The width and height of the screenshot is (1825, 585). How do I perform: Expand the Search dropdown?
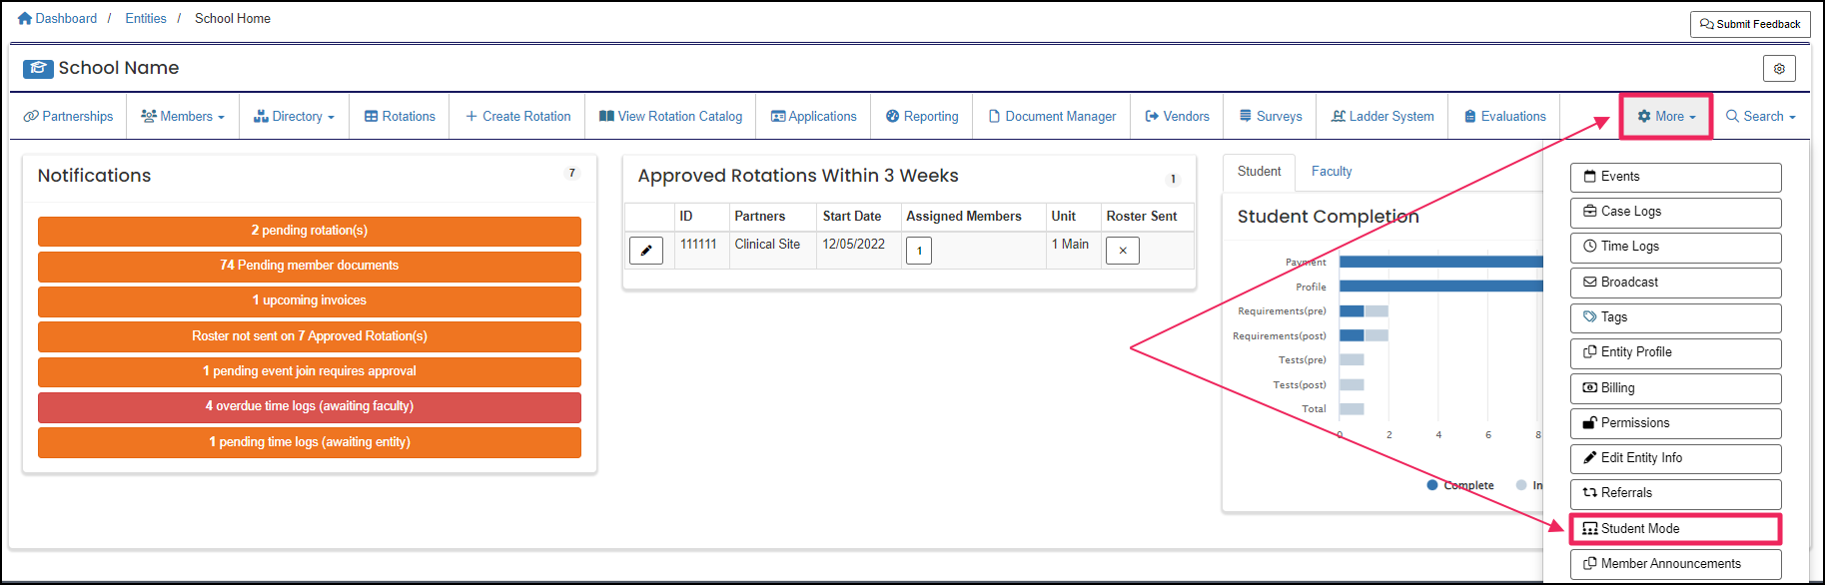(1760, 116)
